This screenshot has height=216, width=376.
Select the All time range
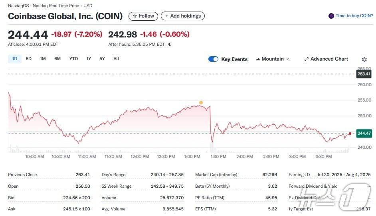(116, 59)
